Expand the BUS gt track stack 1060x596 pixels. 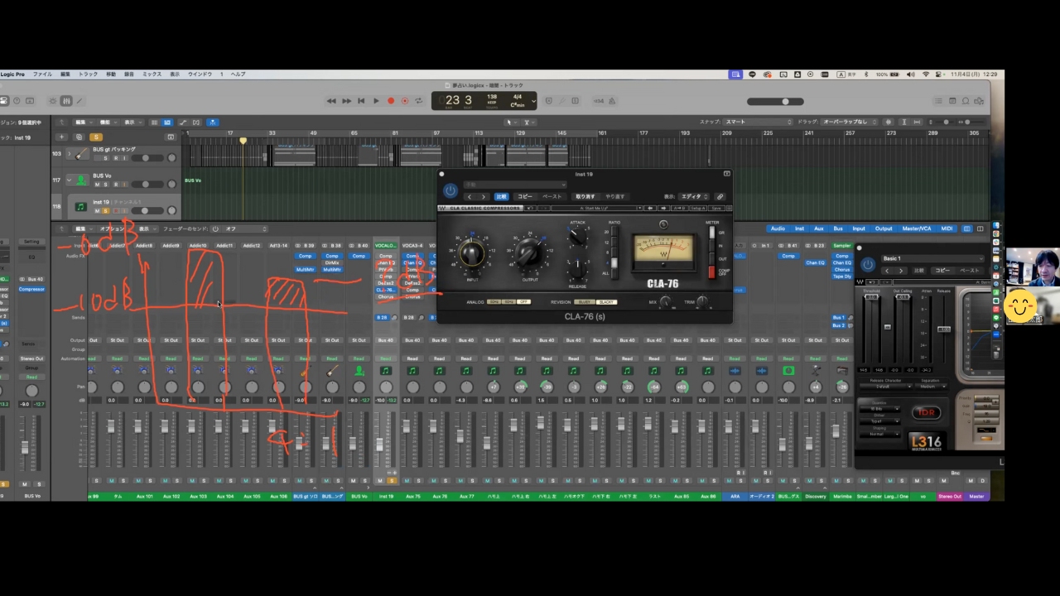pos(69,154)
